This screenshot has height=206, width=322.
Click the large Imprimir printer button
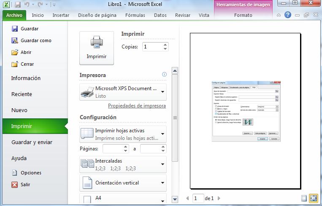(x=97, y=48)
